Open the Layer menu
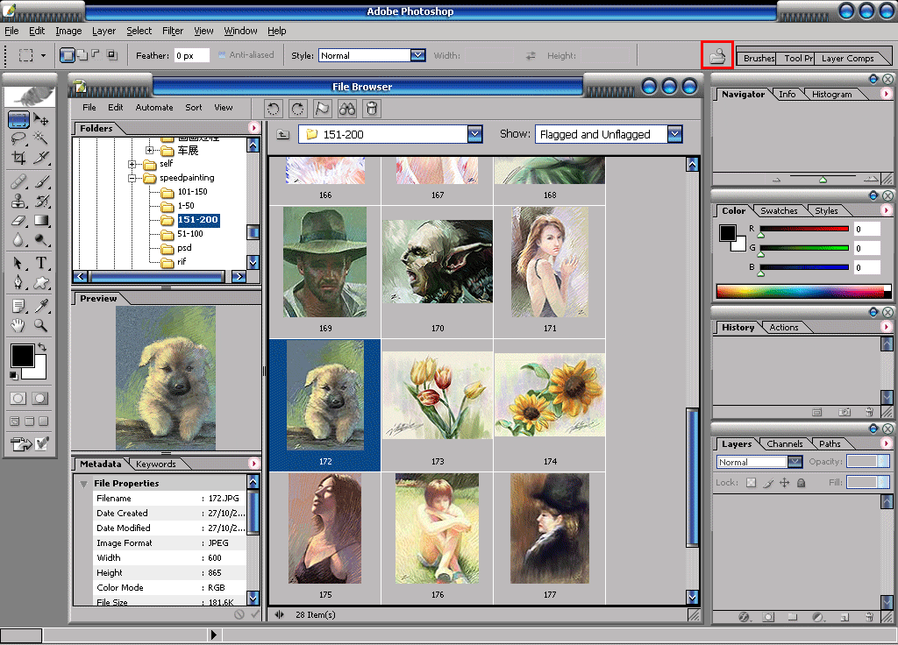 [103, 31]
